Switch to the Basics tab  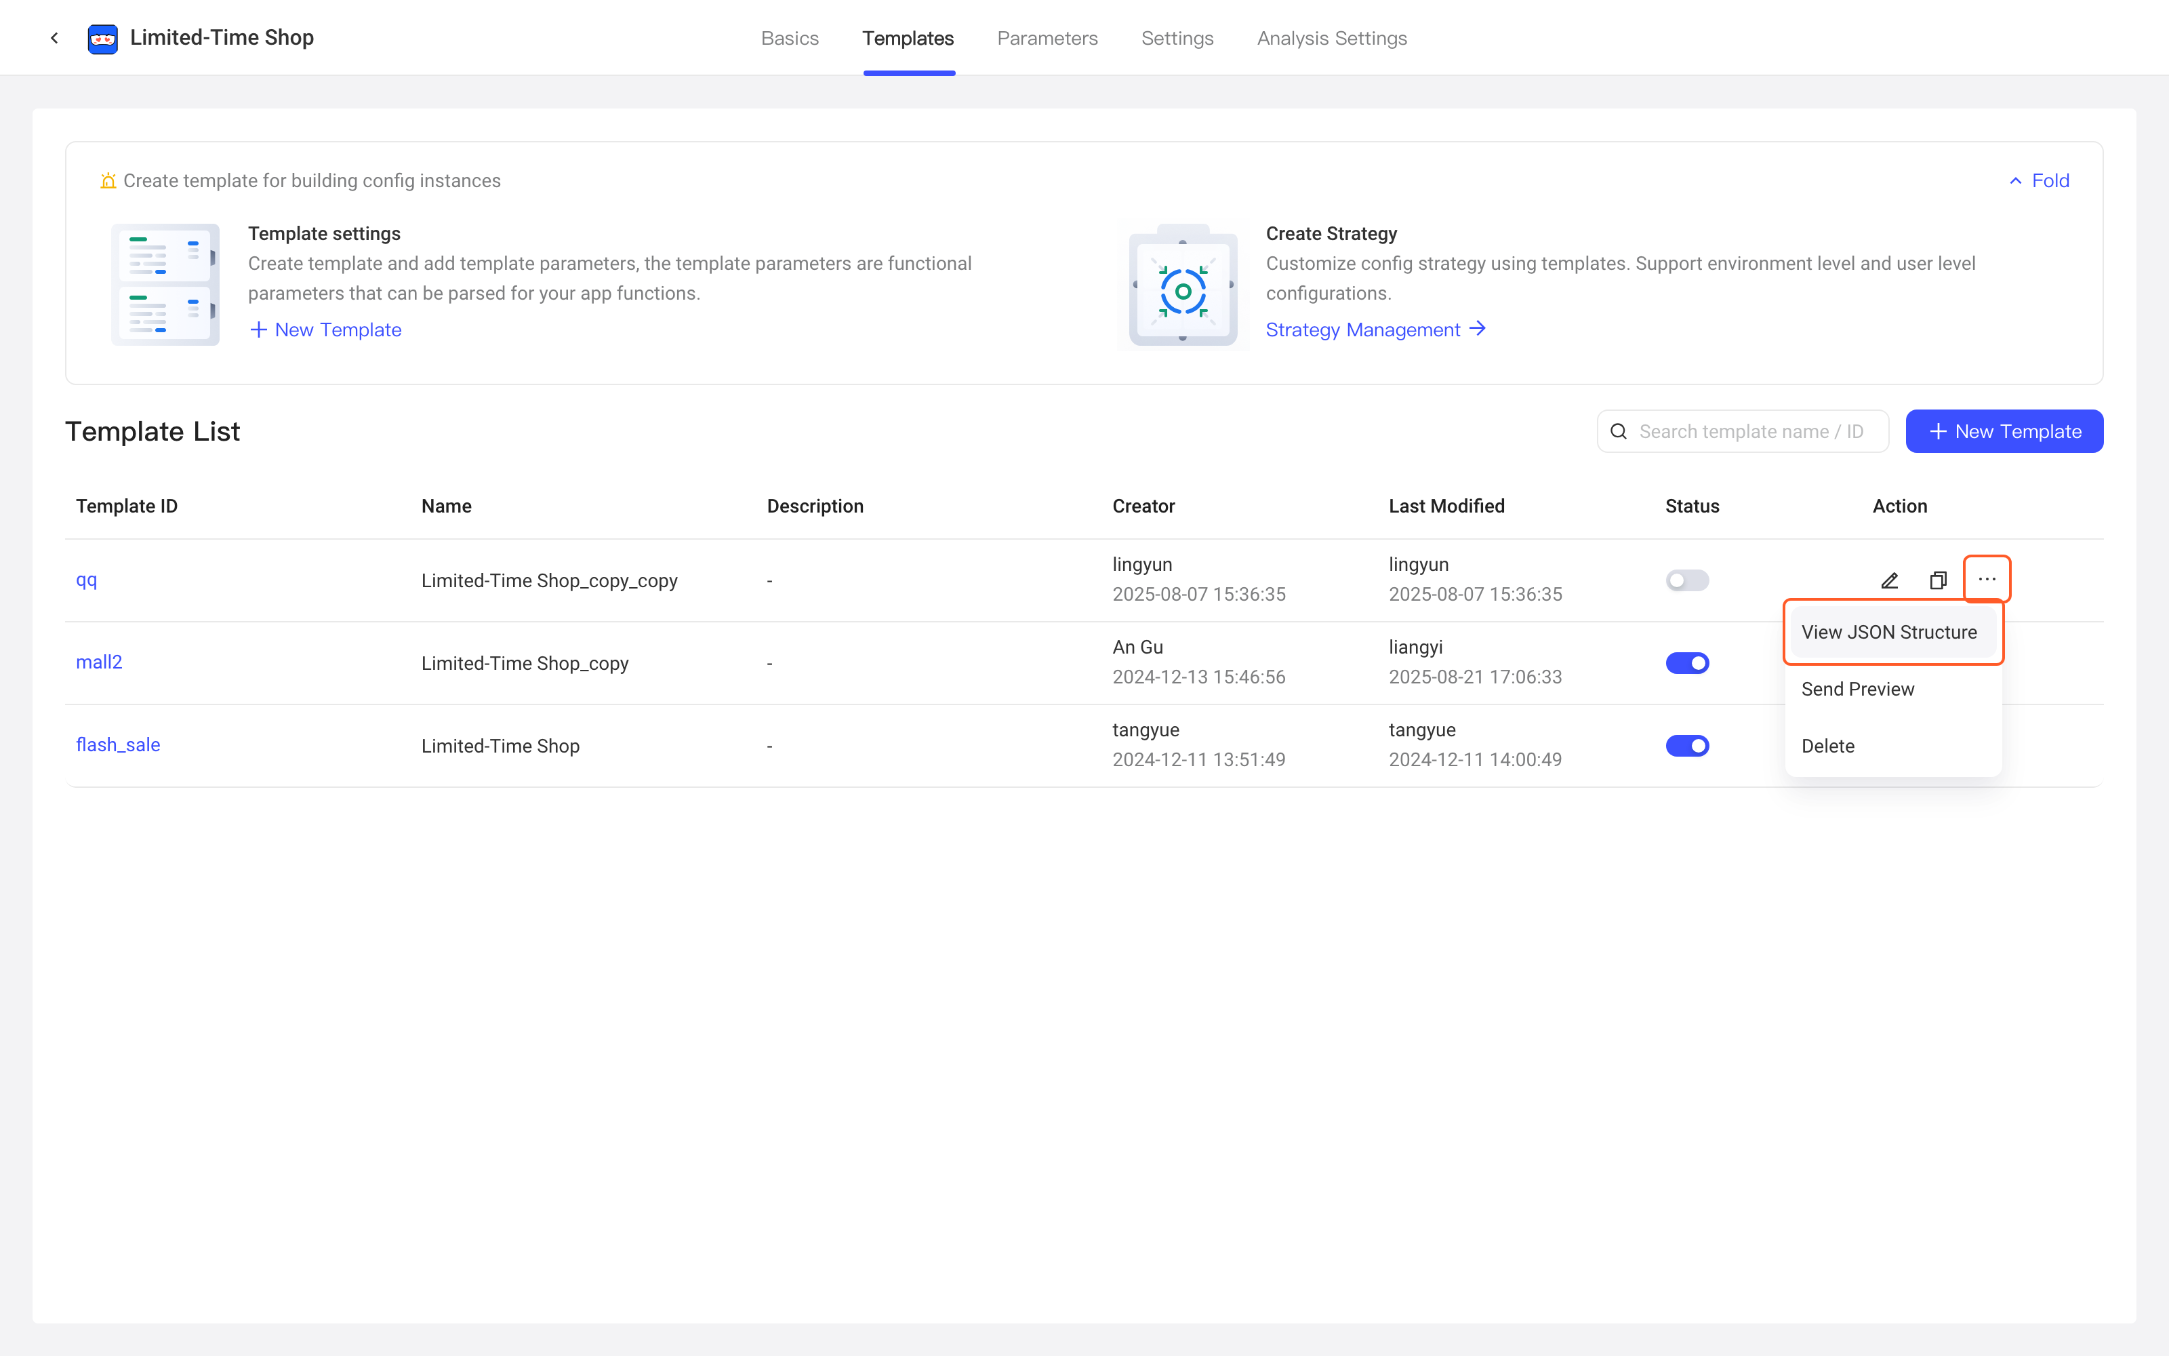(x=790, y=38)
